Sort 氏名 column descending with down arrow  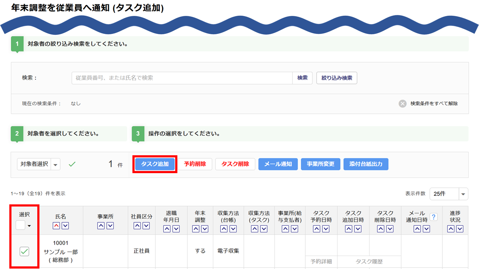(65, 226)
